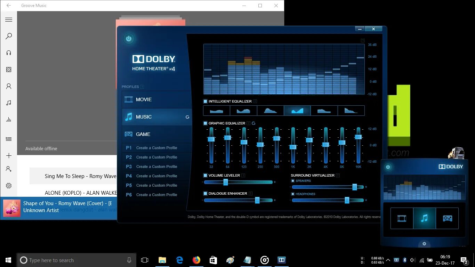Toggle Surround Virtualizer Headphones checkbox
This screenshot has width=475, height=267.
point(293,194)
